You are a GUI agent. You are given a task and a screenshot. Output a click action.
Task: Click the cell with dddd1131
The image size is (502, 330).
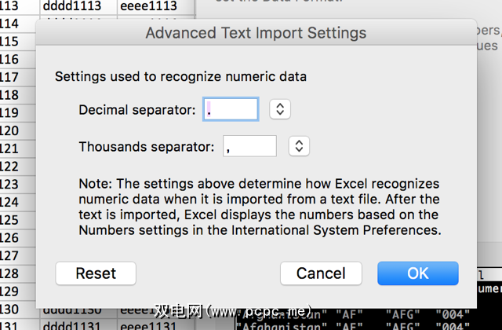pyautogui.click(x=76, y=323)
